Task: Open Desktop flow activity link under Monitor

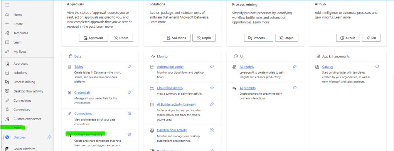Action: pos(172,130)
